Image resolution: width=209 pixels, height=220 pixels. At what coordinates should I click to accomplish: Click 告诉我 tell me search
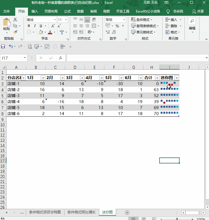(x=175, y=11)
